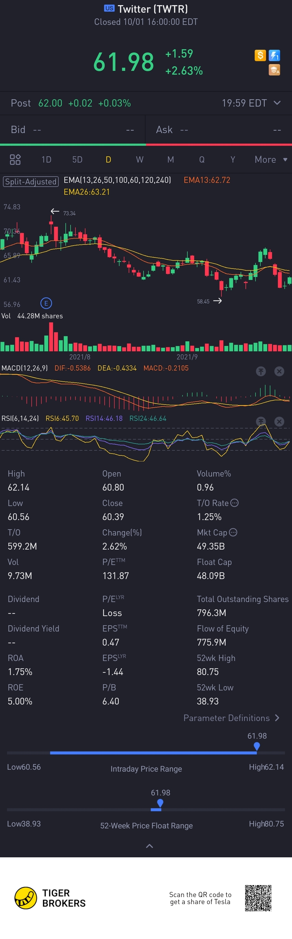
Task: Select the M monthly chart tab
Action: [x=171, y=159]
